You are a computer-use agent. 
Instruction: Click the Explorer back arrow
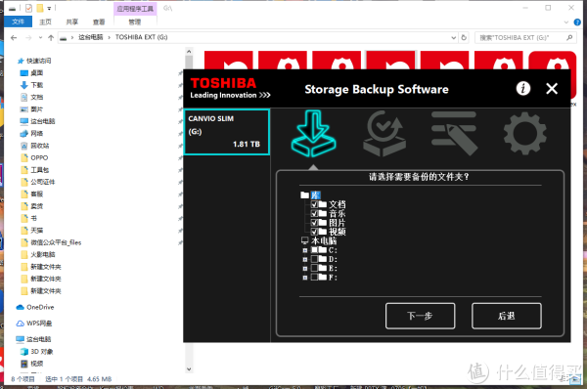(14, 37)
